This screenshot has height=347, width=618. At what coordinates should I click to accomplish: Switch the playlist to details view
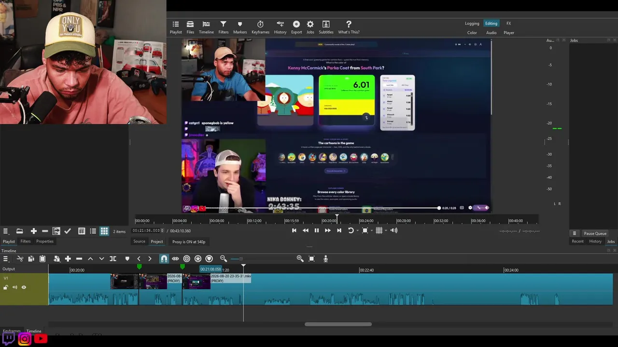(x=82, y=231)
